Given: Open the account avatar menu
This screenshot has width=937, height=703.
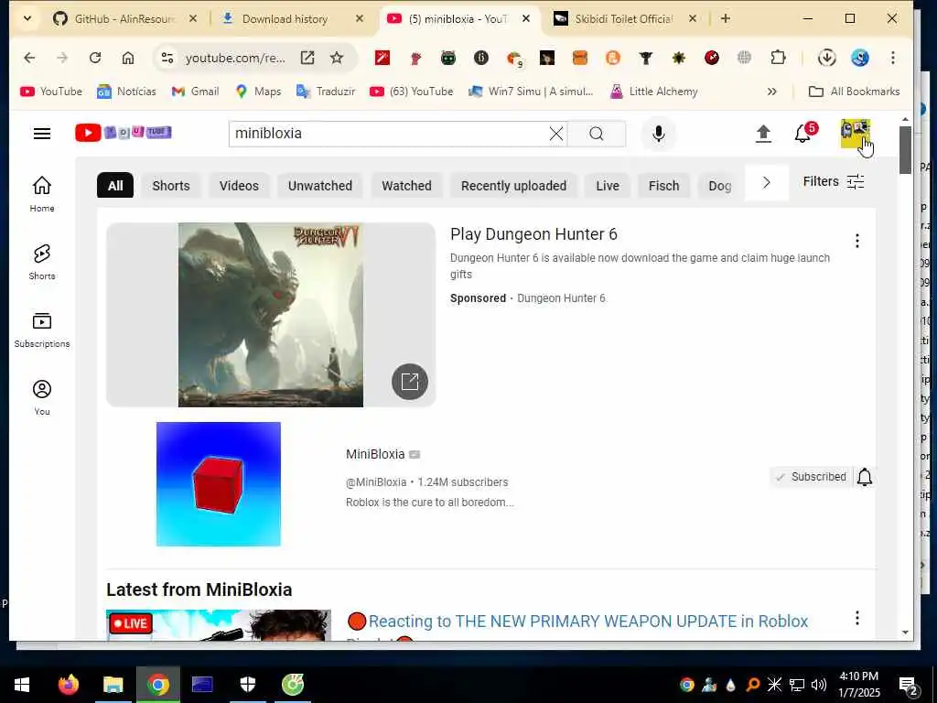Looking at the screenshot, I should point(855,133).
